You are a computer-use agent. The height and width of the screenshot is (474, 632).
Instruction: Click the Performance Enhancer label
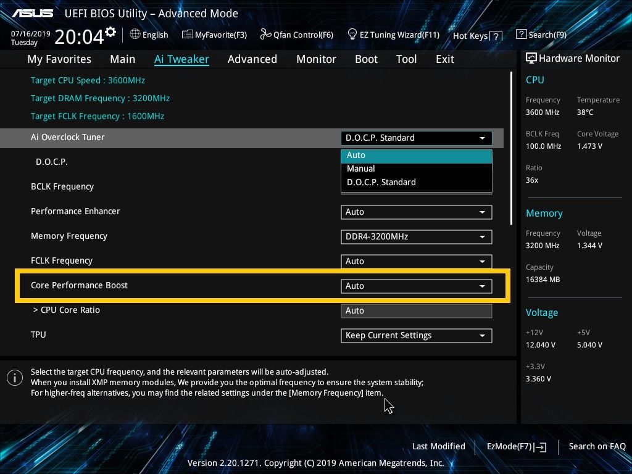point(75,211)
